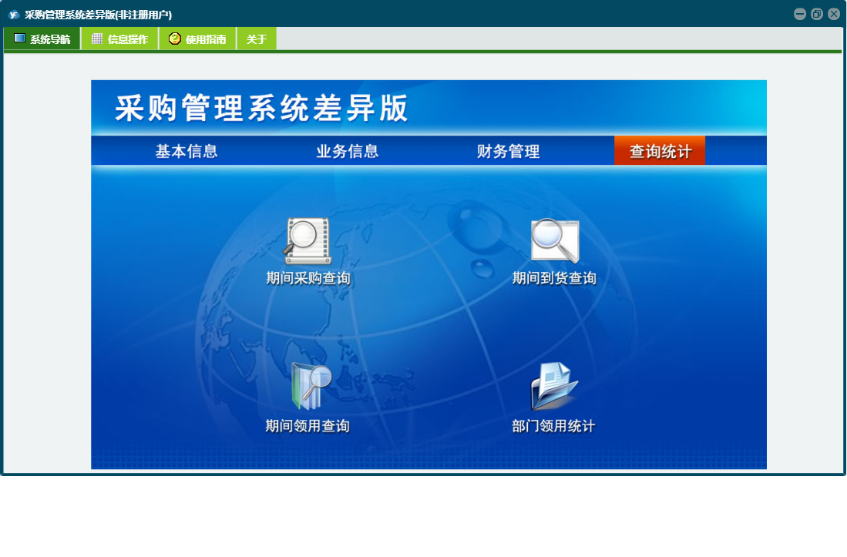This screenshot has height=557, width=847.
Task: Click the 期间到货查询 text label
Action: 554,278
